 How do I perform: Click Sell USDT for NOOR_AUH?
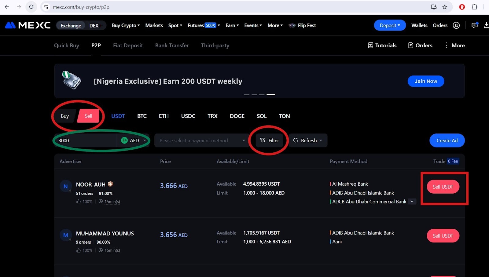tap(443, 187)
